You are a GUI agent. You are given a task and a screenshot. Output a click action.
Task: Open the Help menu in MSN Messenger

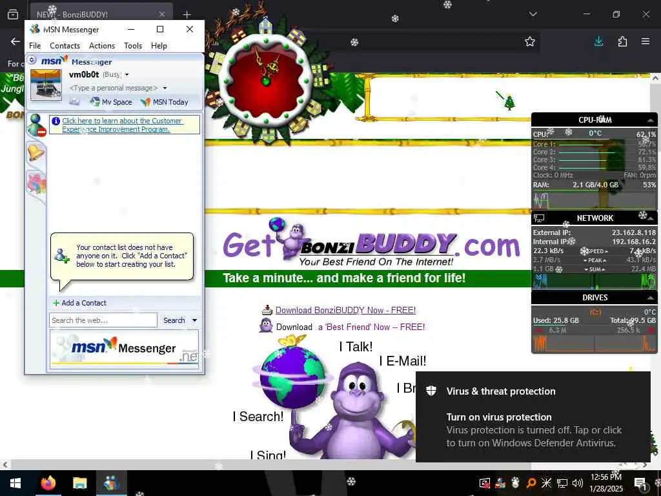(159, 46)
